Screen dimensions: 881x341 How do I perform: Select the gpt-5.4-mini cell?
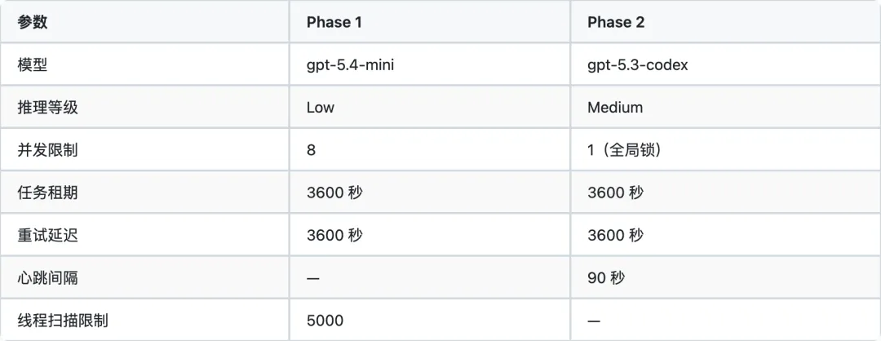[x=350, y=64]
